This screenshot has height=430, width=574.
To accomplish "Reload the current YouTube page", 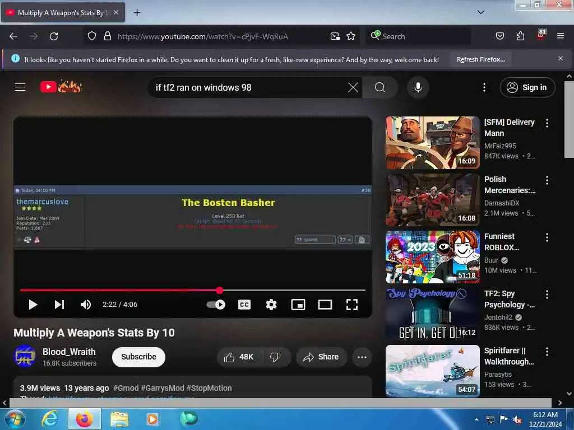I will 54,36.
